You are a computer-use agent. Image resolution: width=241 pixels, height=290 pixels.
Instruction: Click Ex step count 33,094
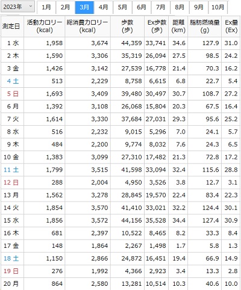[x=156, y=170]
